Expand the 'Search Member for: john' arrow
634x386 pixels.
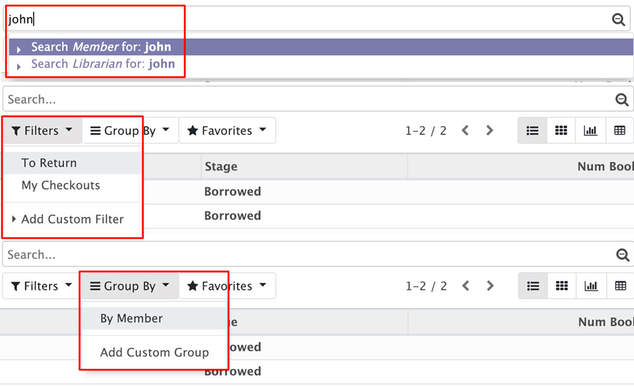18,49
